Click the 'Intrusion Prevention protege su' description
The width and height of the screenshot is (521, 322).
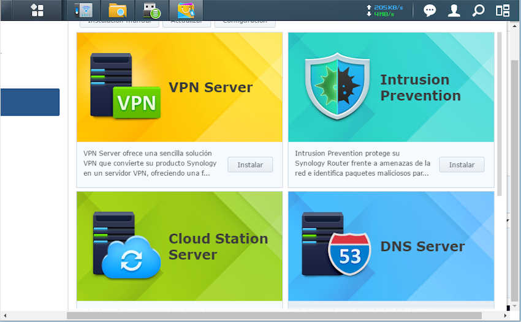coord(362,163)
